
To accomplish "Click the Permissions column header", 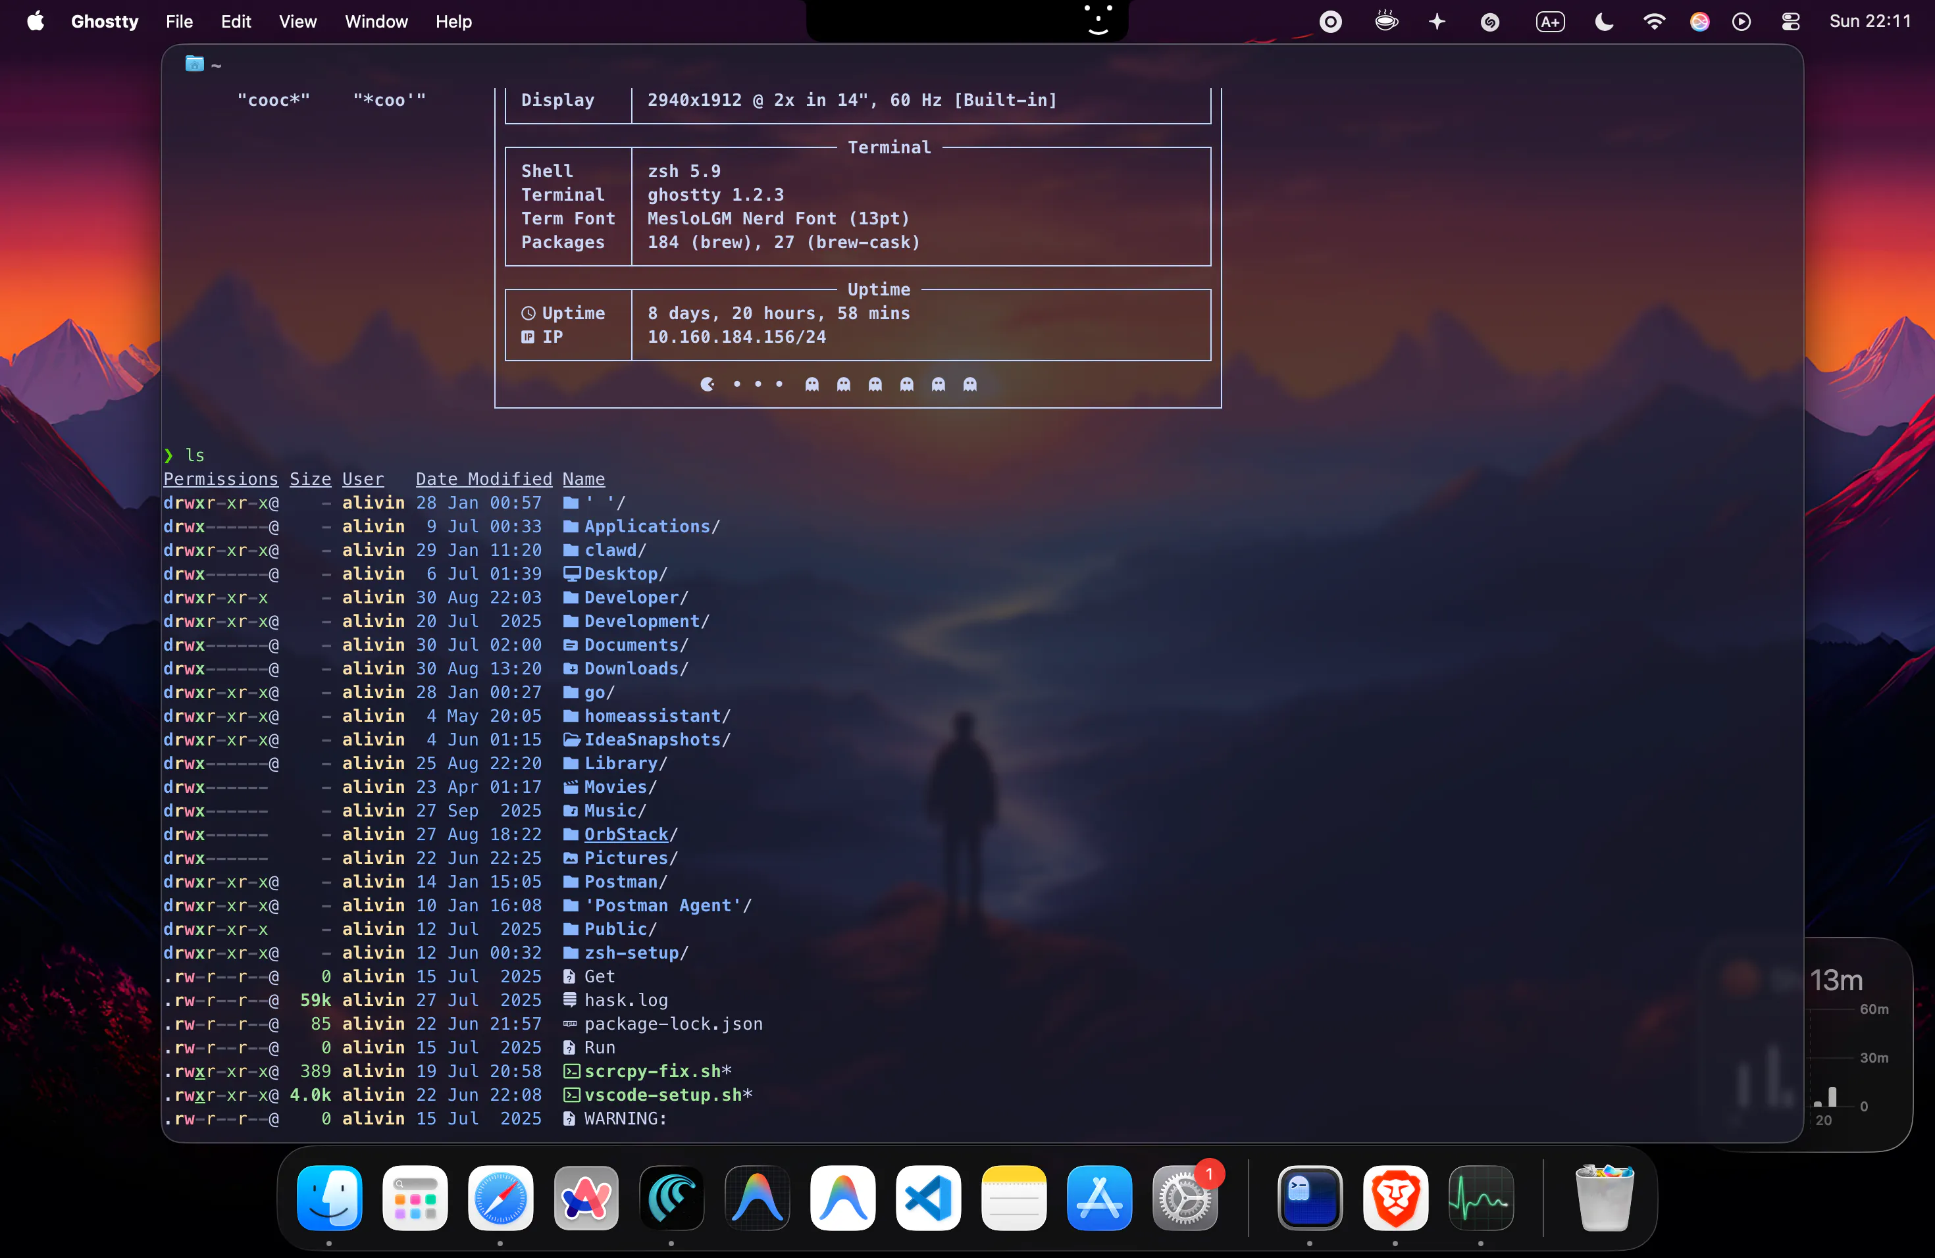I will pos(220,480).
